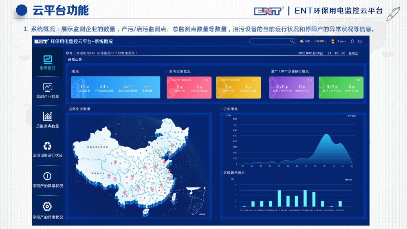The height and width of the screenshot is (229, 407).
Task: Click the magnifier icon in search box
Action: point(292,41)
